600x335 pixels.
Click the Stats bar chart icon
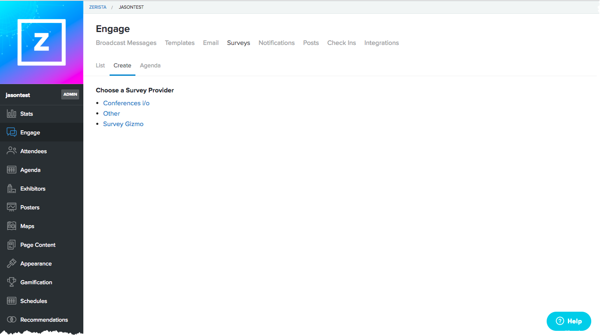[x=12, y=114]
